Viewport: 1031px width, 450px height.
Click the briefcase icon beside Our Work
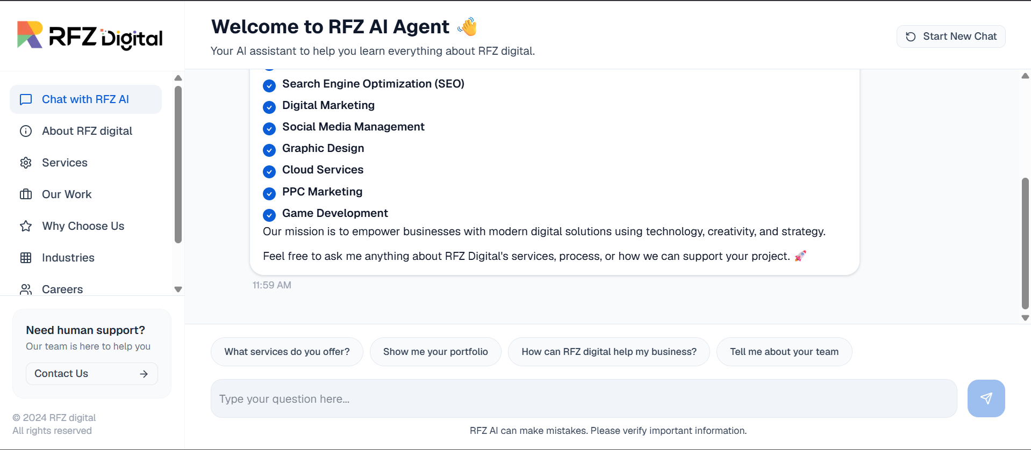pyautogui.click(x=26, y=194)
